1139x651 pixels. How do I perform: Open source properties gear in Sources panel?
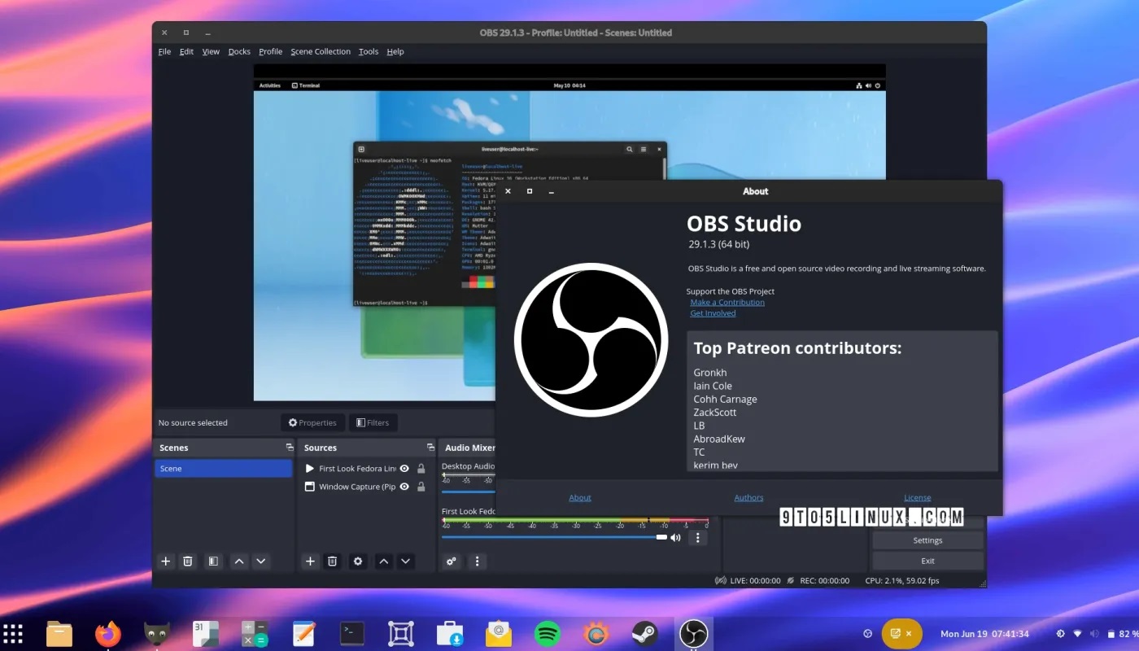358,561
